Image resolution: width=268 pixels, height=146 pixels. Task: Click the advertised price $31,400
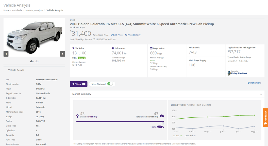(x=81, y=33)
